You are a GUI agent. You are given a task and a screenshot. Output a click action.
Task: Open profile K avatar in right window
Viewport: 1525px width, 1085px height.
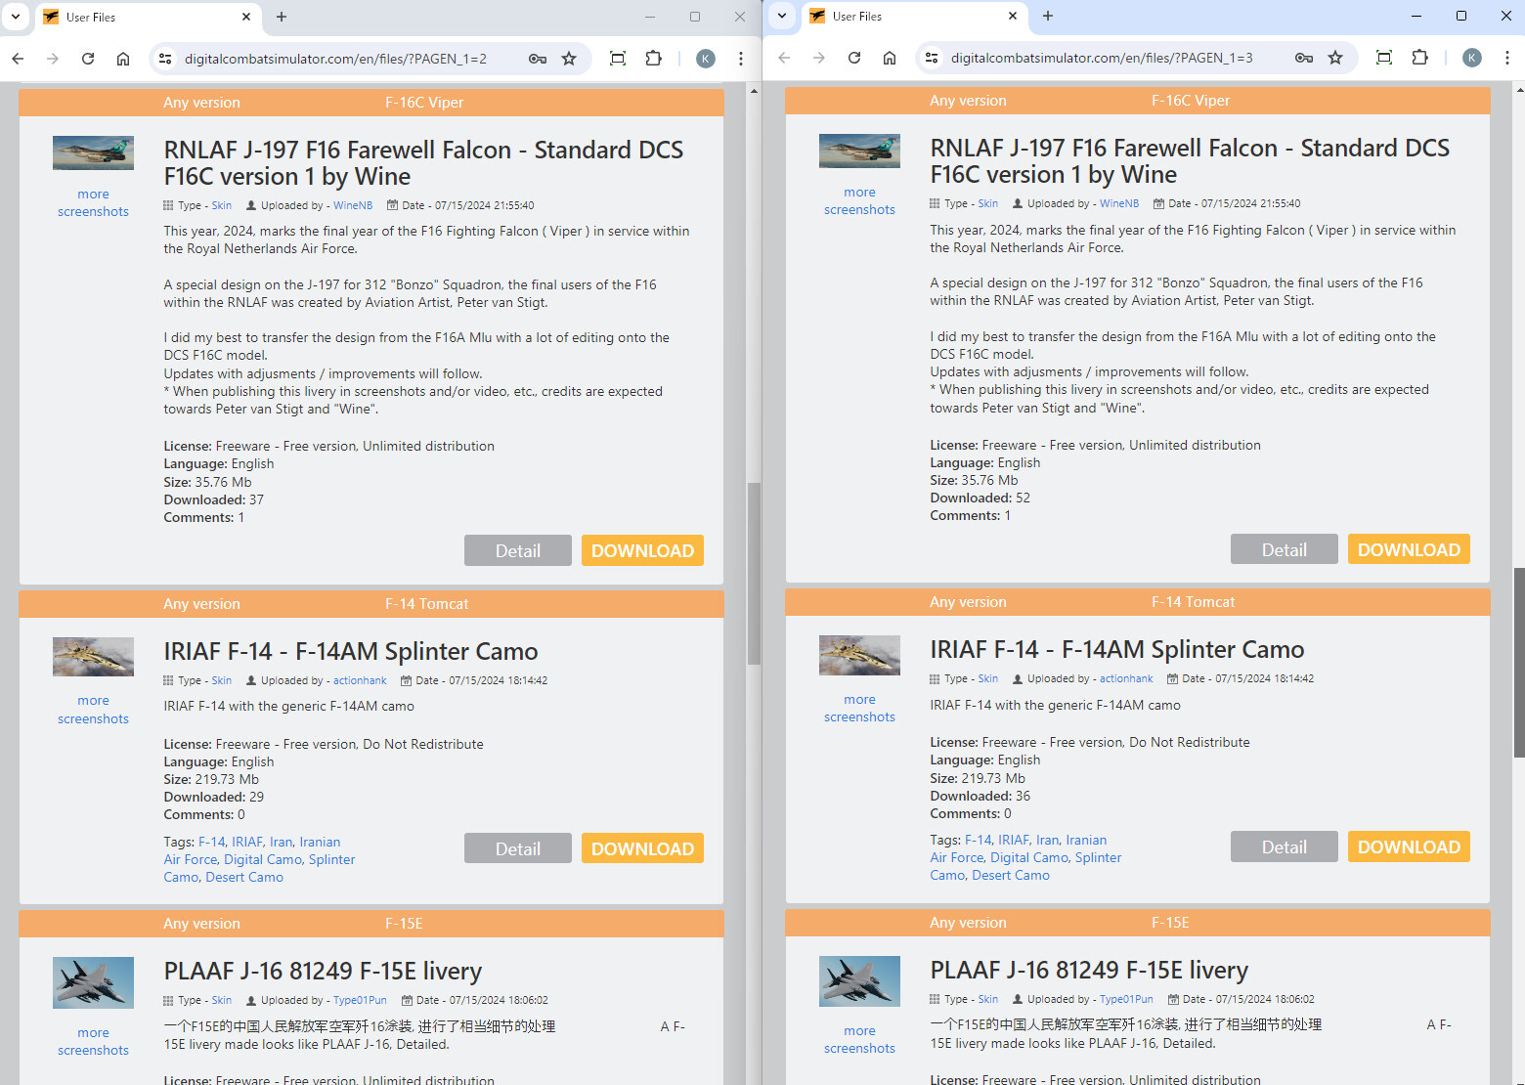click(x=1471, y=58)
